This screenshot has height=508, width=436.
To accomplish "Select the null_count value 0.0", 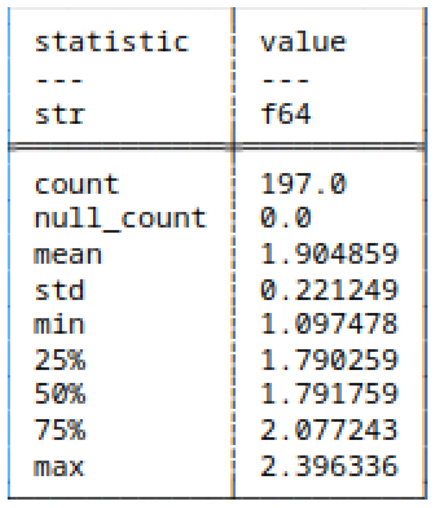I will pyautogui.click(x=286, y=218).
